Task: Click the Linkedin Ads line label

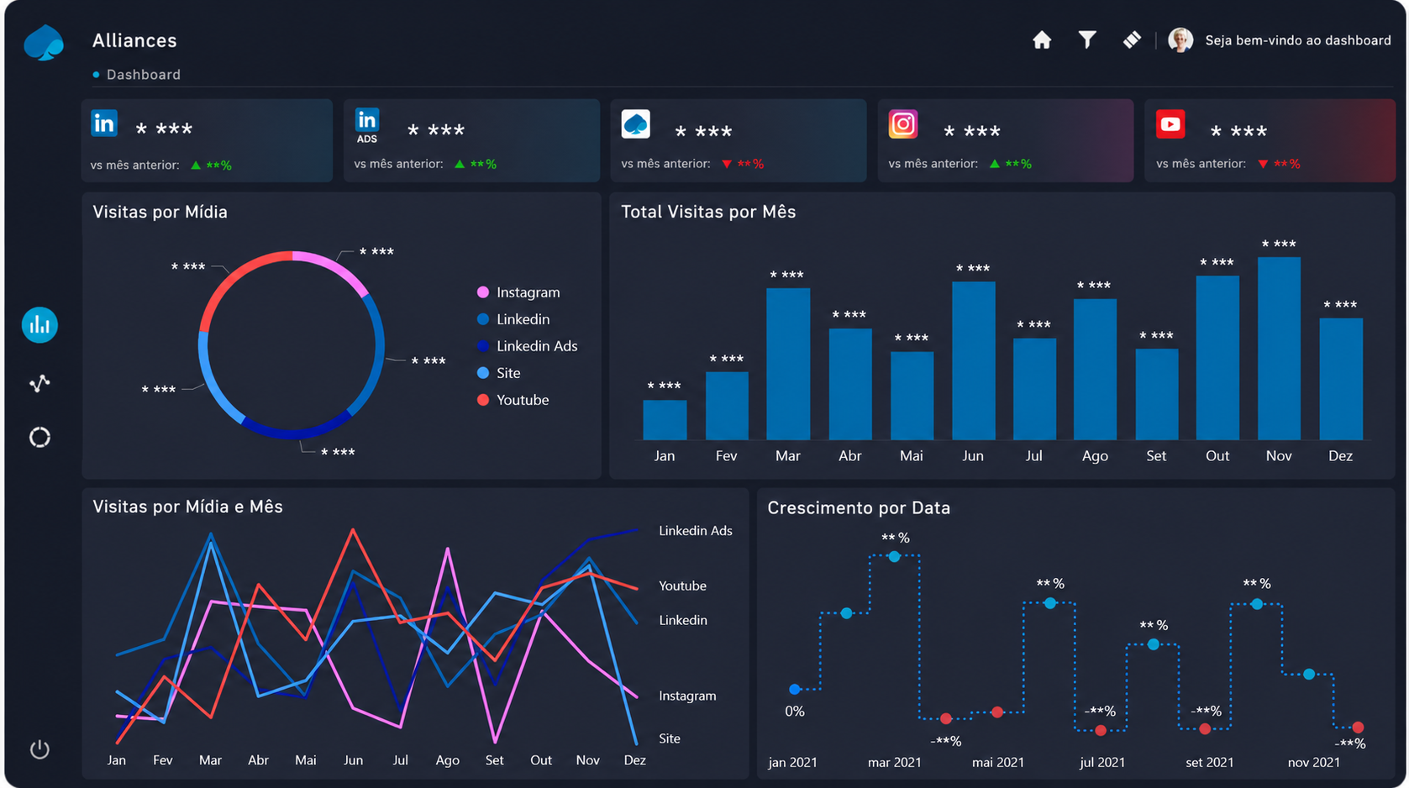Action: tap(696, 531)
